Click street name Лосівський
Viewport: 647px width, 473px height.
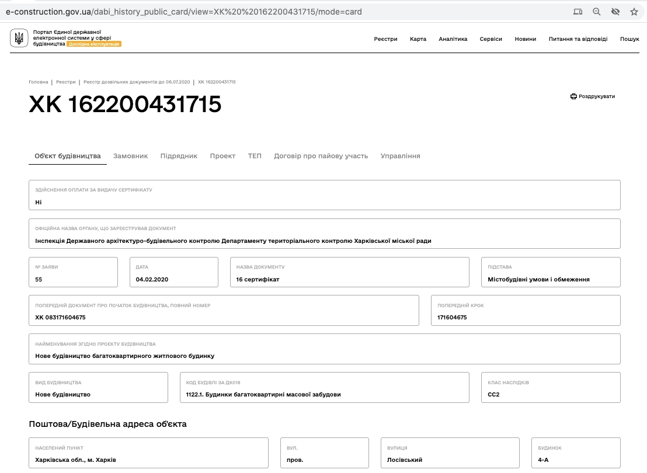click(404, 460)
